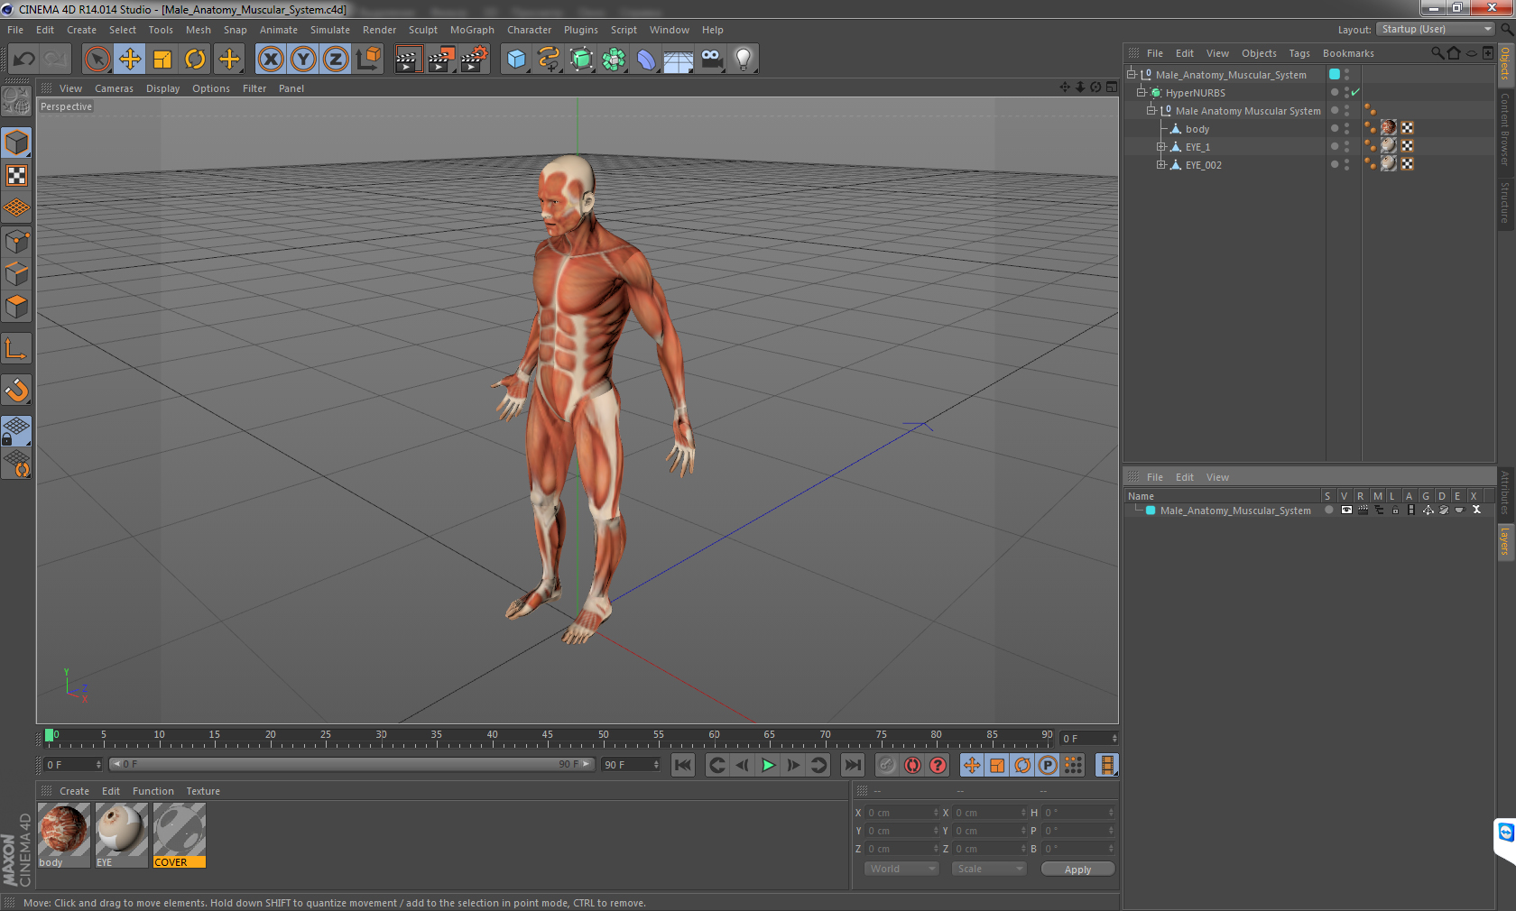Open the Layout dropdown
The height and width of the screenshot is (911, 1516).
[1436, 30]
